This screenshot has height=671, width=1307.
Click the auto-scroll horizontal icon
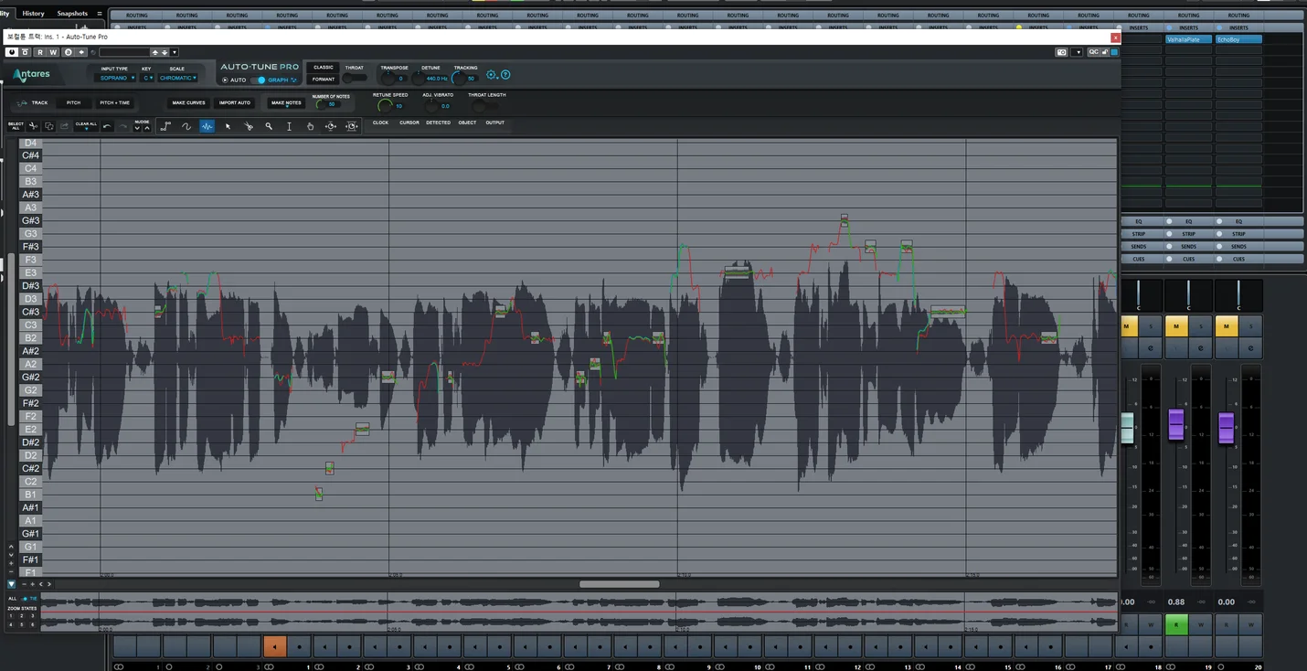tap(331, 126)
